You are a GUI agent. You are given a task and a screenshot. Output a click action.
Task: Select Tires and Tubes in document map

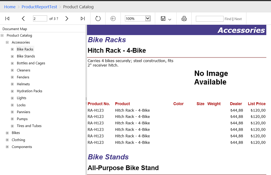29,126
